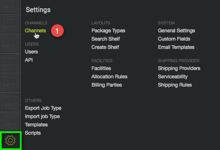Open Package Types layout settings
The height and width of the screenshot is (150, 220).
(x=108, y=31)
